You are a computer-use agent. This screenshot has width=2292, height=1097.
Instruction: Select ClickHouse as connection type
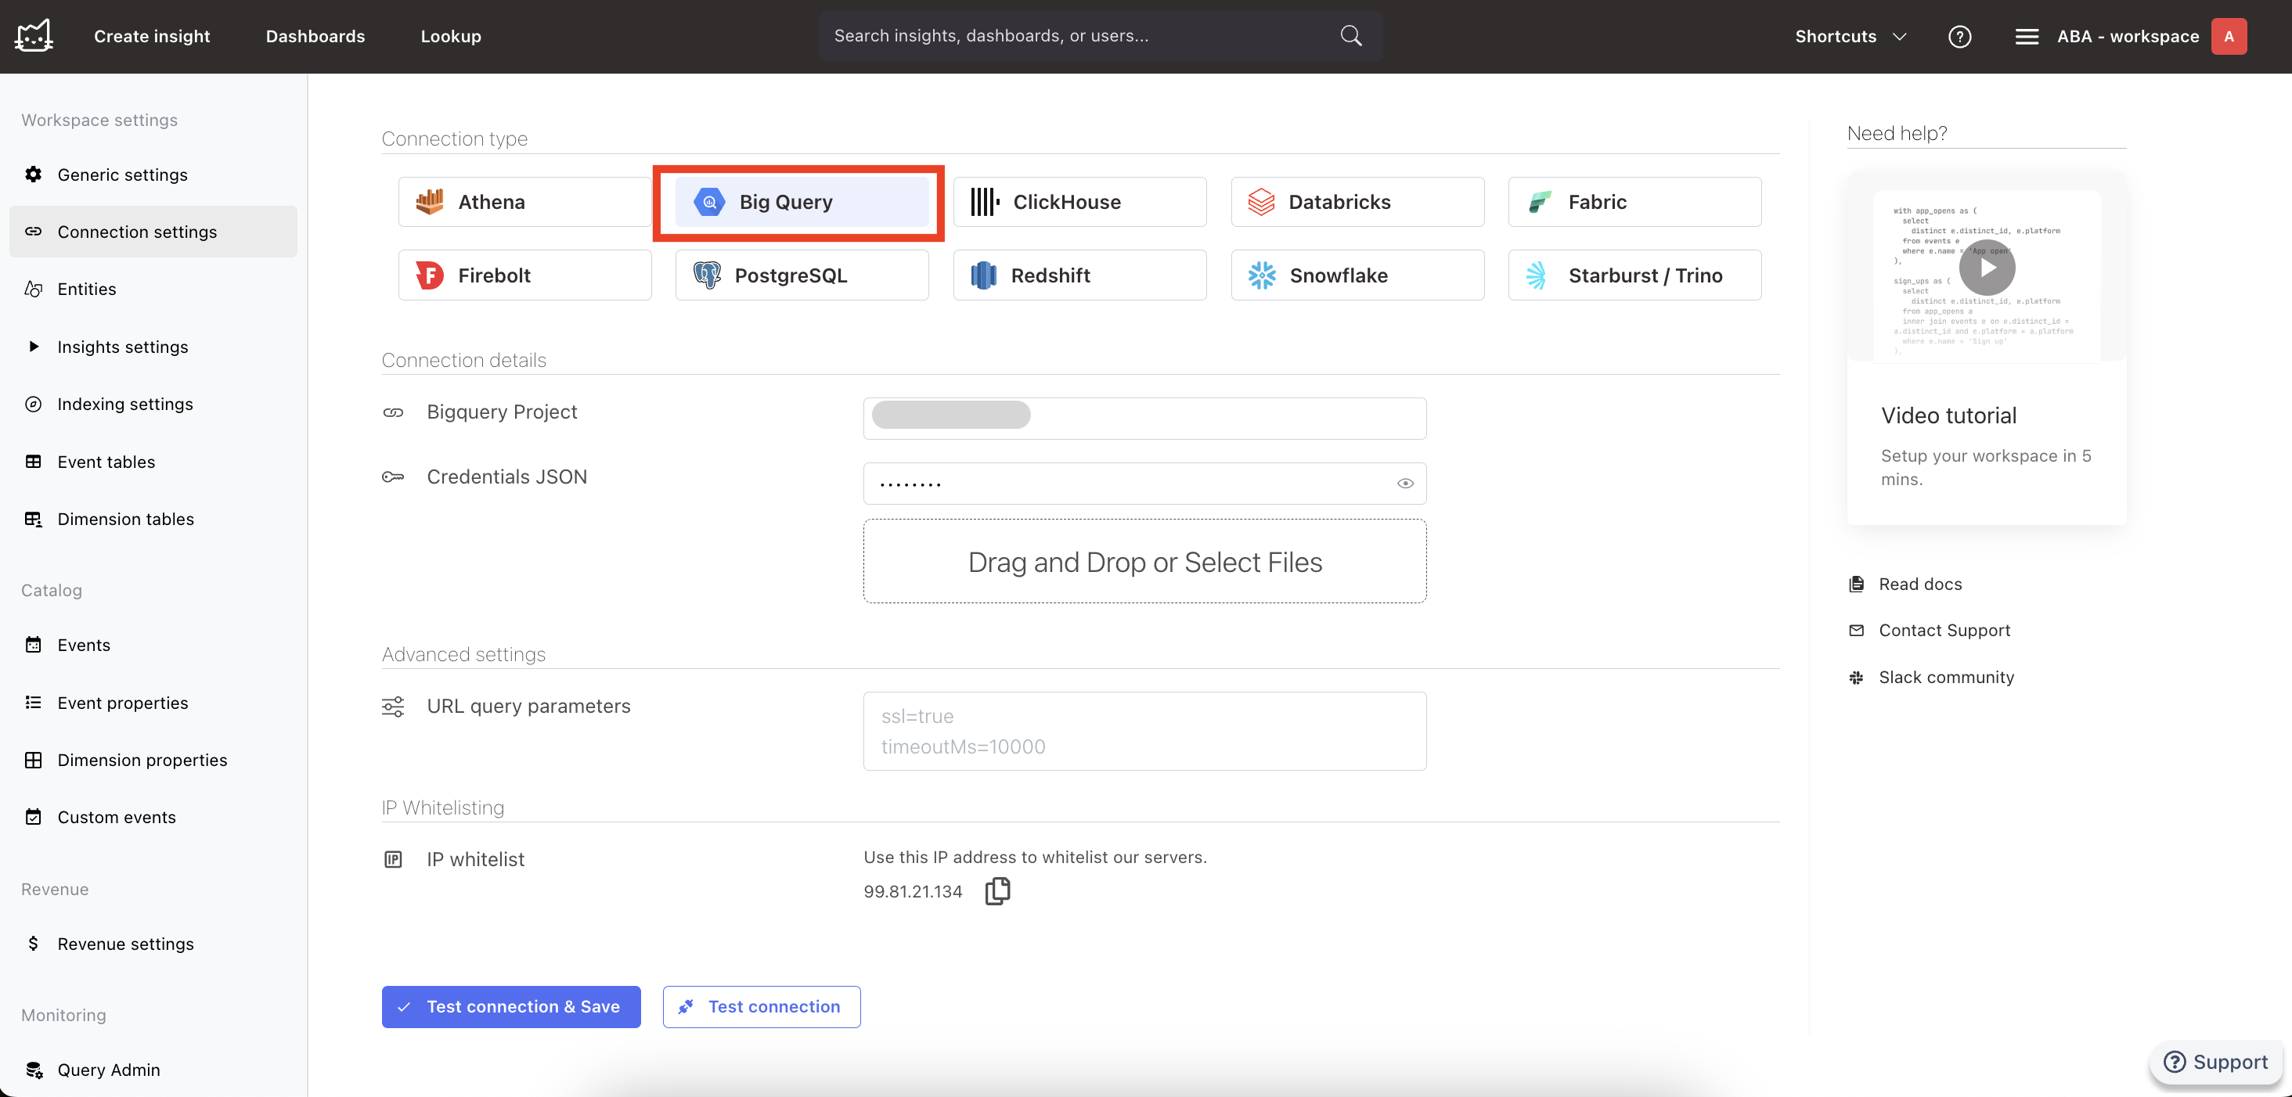pos(1079,202)
